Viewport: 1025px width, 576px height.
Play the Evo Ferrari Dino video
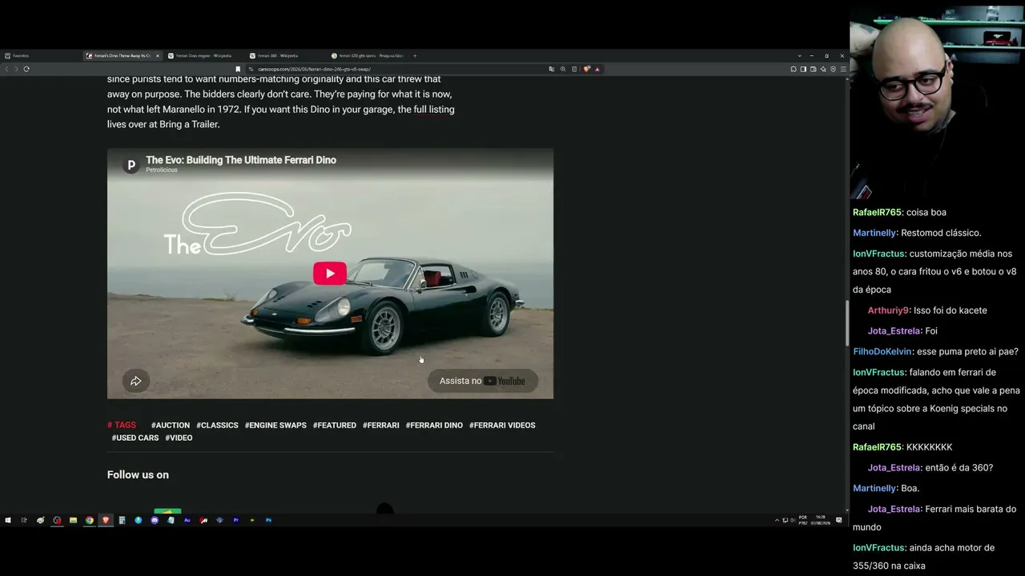(330, 274)
